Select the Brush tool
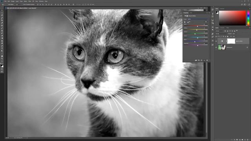 (2, 28)
